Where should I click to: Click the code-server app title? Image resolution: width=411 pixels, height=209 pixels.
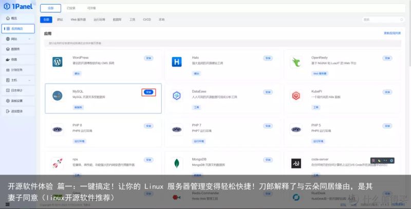[320, 159]
